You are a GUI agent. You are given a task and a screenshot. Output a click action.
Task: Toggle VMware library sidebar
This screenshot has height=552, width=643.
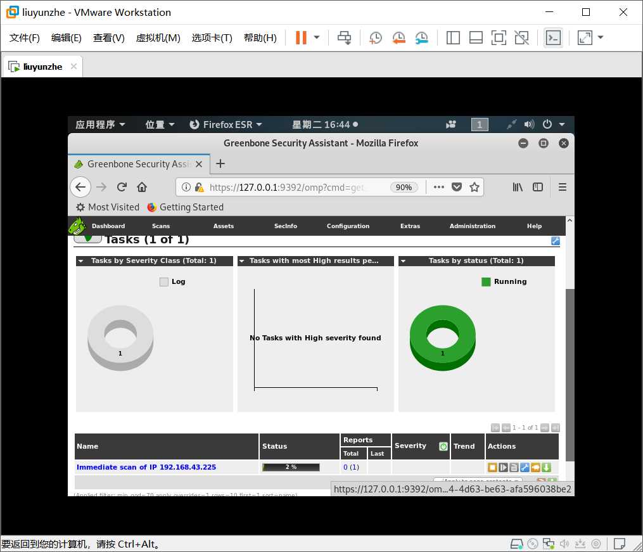coord(453,37)
